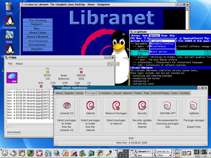Launch the KMail envelope icon in the panel
The height and width of the screenshot is (158, 211).
coord(65,153)
